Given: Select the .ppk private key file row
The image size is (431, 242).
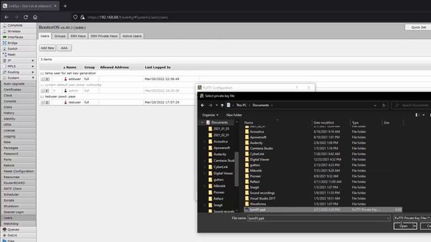Looking at the screenshot, I should pyautogui.click(x=323, y=210).
